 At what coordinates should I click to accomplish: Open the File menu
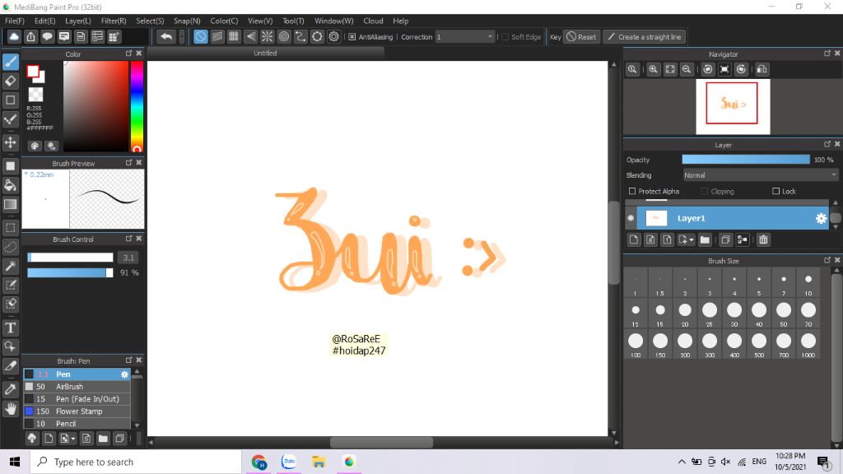pos(15,21)
